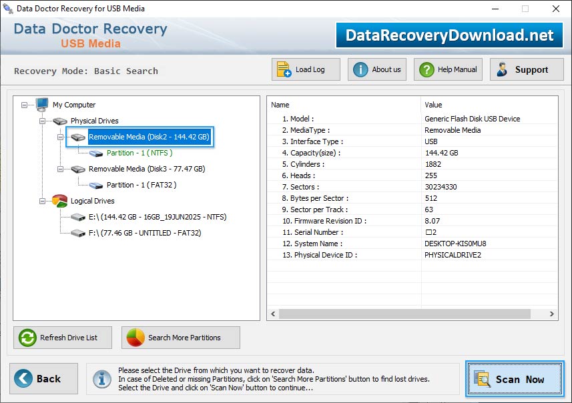The image size is (572, 403).
Task: Click the green Refresh Drive List arrows icon
Action: tap(27, 338)
